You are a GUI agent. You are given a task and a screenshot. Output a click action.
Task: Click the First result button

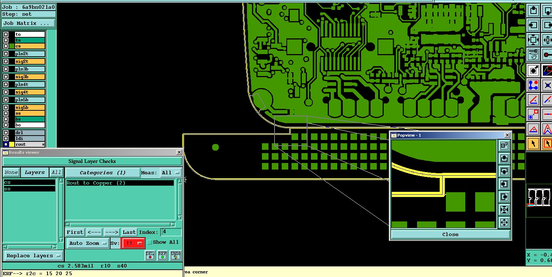pos(75,232)
